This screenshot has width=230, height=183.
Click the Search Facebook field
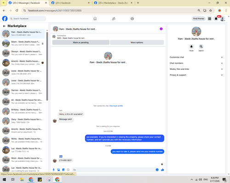point(28,18)
